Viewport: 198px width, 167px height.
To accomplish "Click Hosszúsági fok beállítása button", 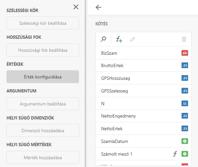I will pos(43,50).
